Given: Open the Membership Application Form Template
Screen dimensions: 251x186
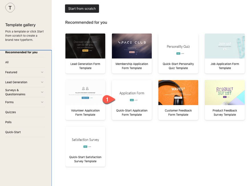Looking at the screenshot, I should (132, 53).
